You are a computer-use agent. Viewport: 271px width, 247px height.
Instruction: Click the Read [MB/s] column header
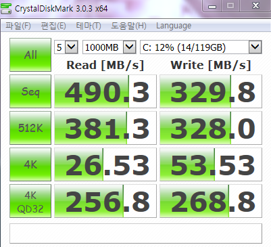(x=105, y=66)
